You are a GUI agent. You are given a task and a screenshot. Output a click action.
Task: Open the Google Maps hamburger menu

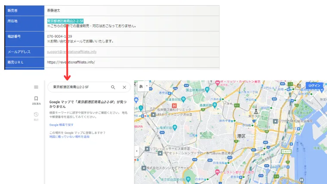36,87
